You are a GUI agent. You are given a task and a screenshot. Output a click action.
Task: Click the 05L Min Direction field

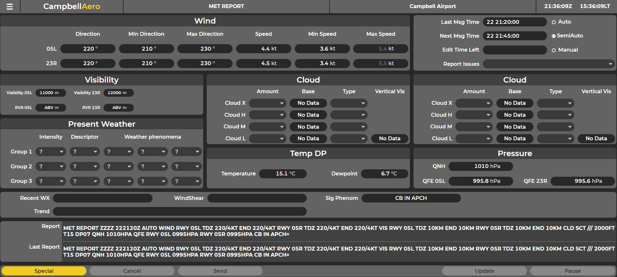coord(146,49)
